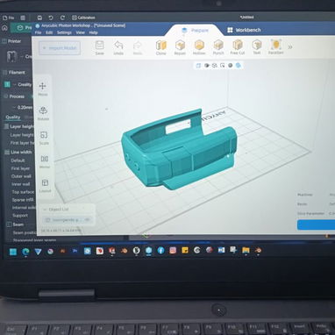
Task: Open the View menu in Photon Workshop
Action: pos(81,32)
